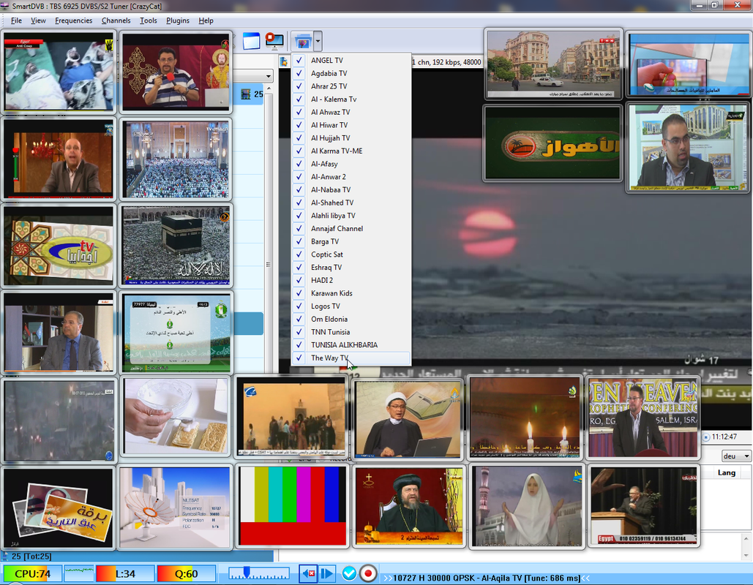Open the Plugins menu
Viewport: 753px width, 585px height.
click(x=178, y=20)
